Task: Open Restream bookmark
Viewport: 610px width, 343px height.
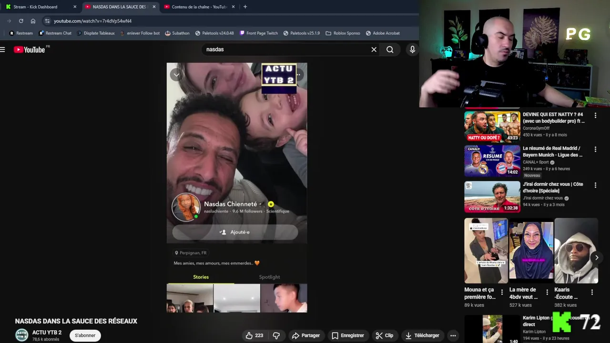Action: click(21, 33)
